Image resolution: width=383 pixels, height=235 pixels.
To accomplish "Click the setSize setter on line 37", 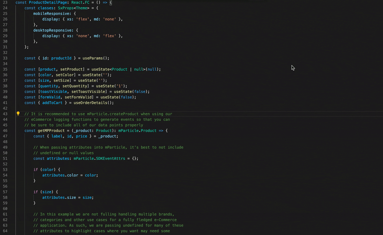I will coord(61,81).
